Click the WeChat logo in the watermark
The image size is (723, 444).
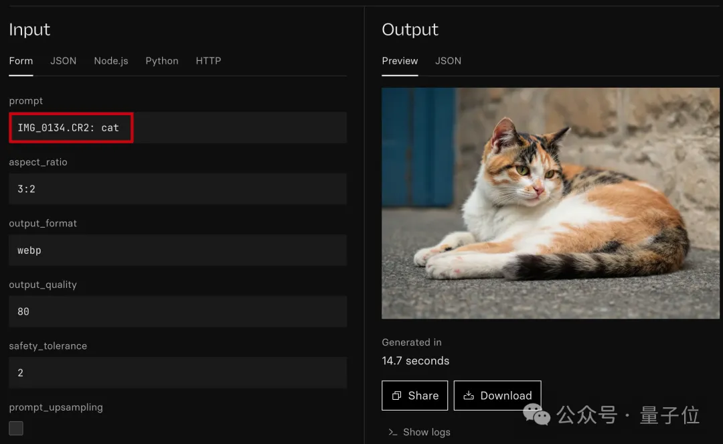click(537, 415)
